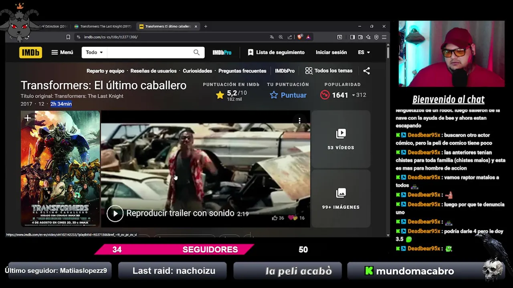The image size is (513, 288).
Task: Open the Leo AI sparkle icon
Action: tap(368, 37)
